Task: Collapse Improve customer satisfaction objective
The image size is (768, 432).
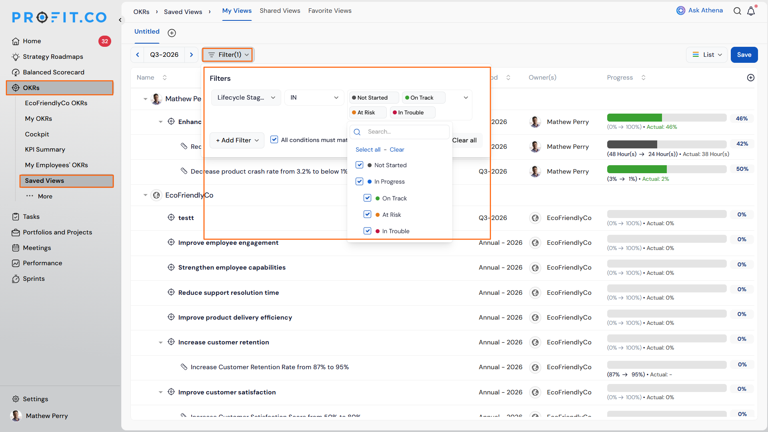Action: tap(160, 392)
